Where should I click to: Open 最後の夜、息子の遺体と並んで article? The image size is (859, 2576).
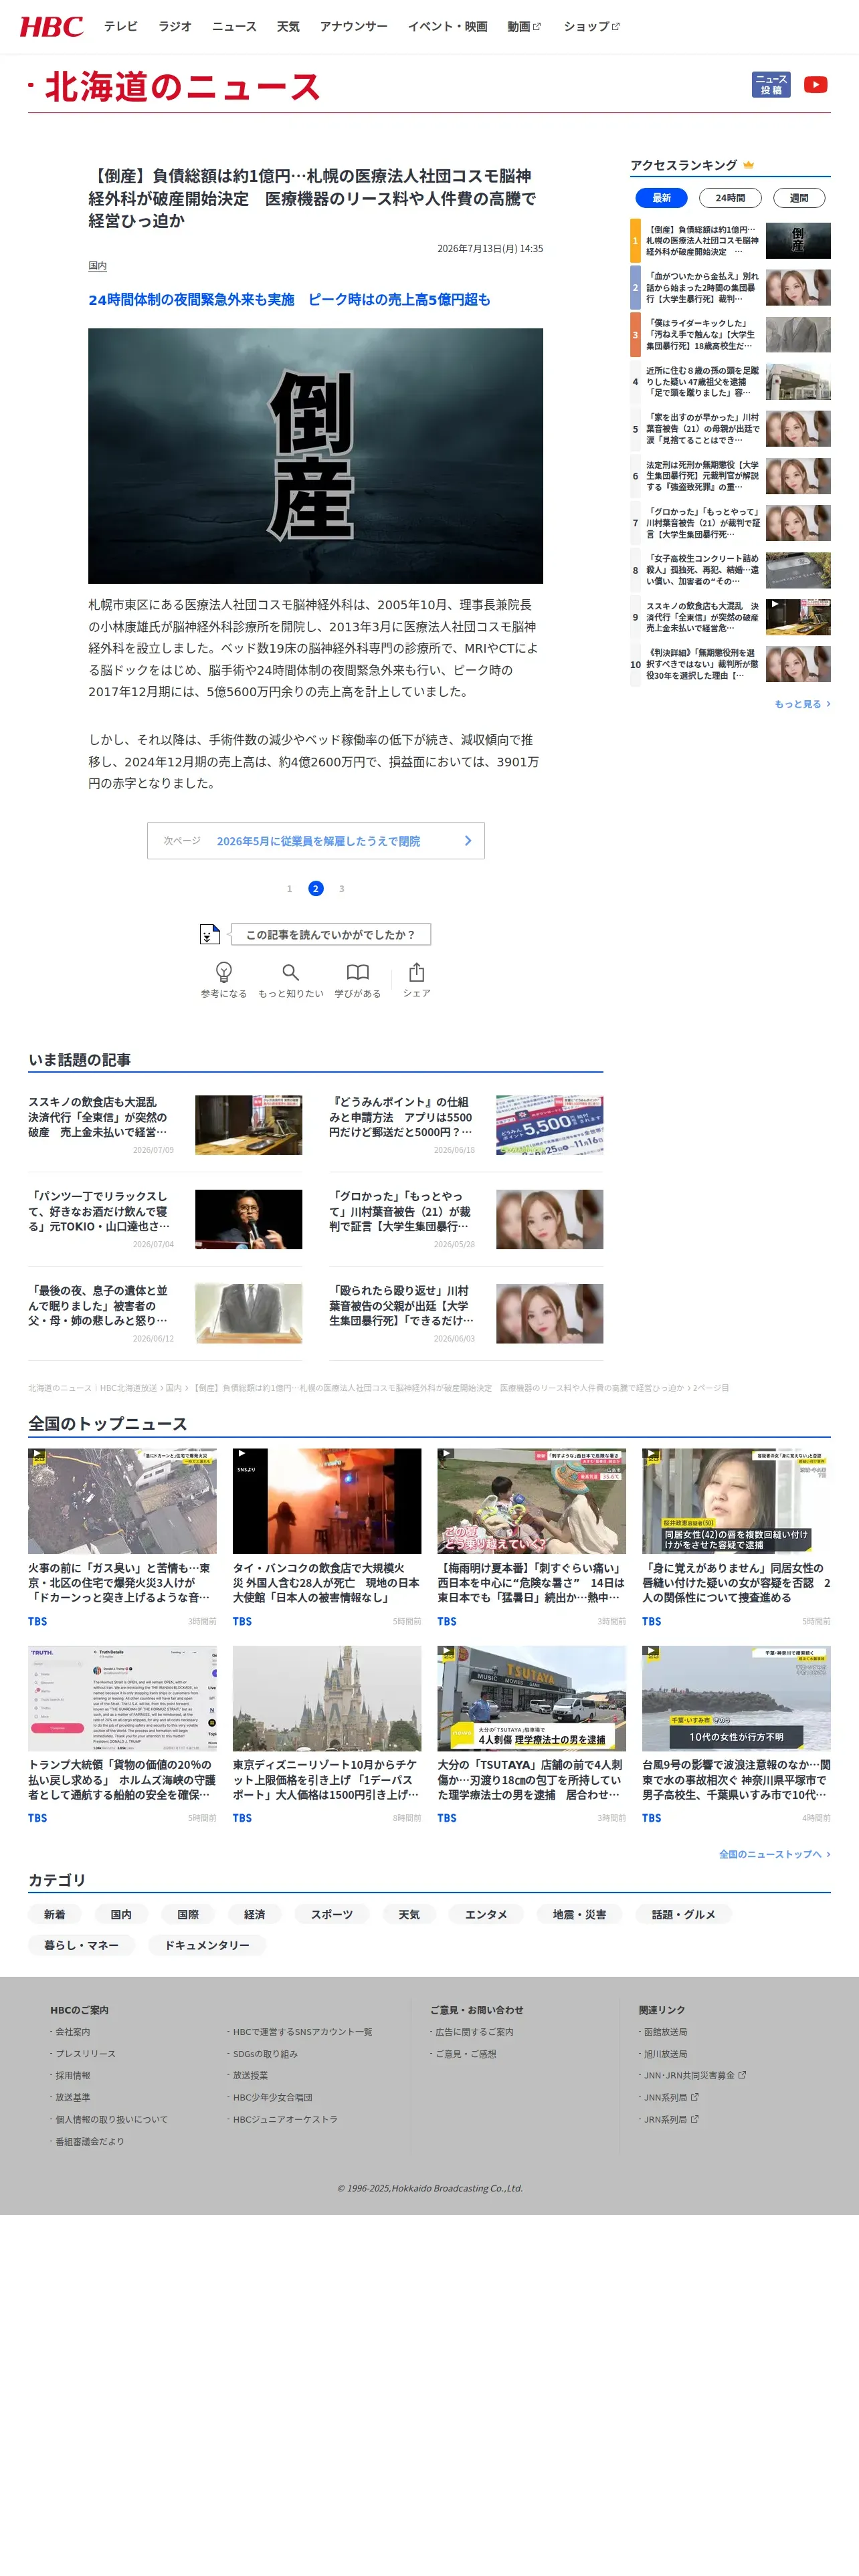point(165,1313)
